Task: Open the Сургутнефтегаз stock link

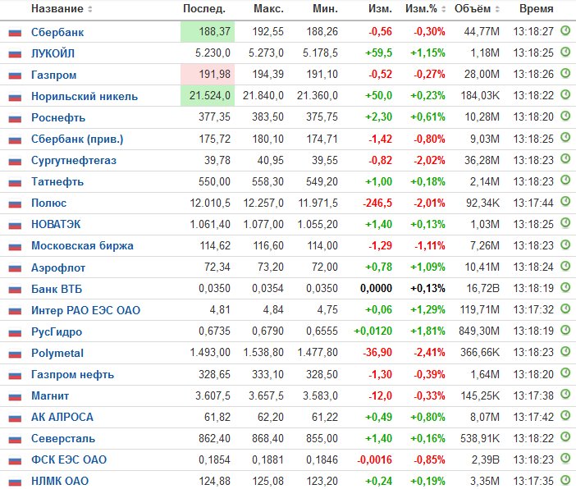Action: (x=74, y=161)
